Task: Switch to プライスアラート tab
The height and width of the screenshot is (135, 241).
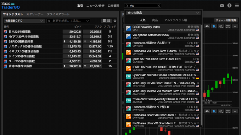Action: (x=58, y=14)
